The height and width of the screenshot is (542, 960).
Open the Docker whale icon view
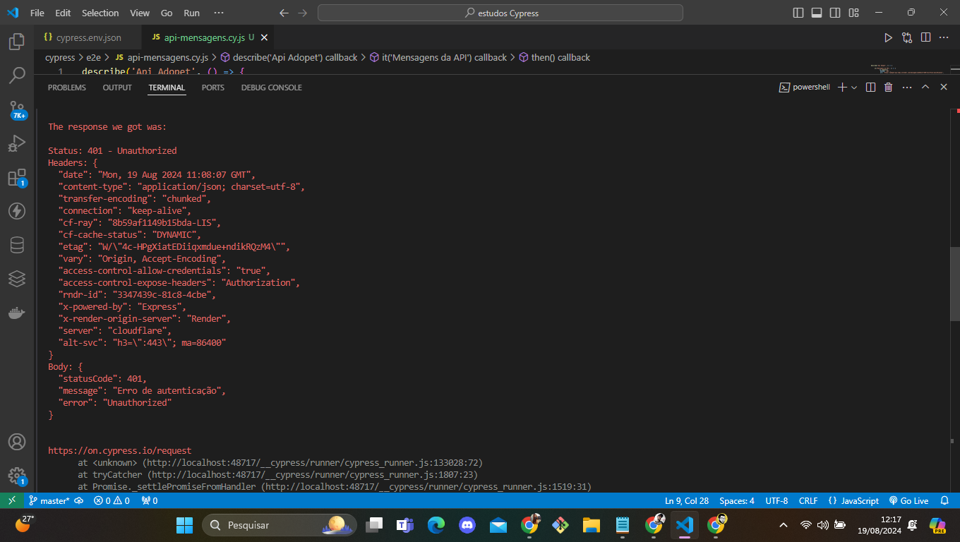(x=17, y=313)
